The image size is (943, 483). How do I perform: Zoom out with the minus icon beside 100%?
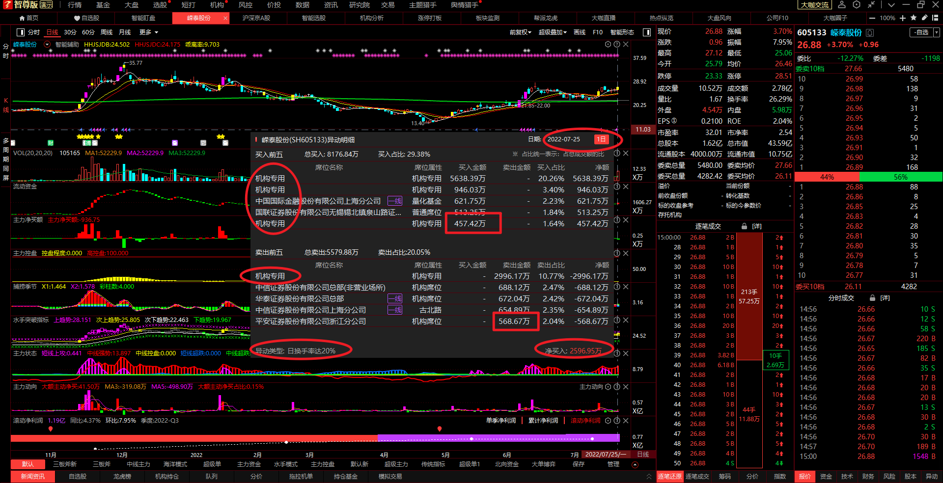click(x=872, y=18)
